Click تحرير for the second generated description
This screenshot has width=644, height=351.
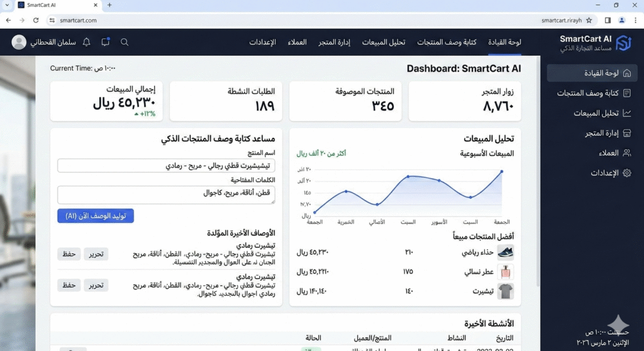point(96,285)
